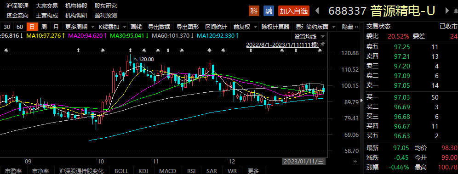The image size is (458, 174).
Task: Switch to the 日 daily period
Action: [x=32, y=27]
